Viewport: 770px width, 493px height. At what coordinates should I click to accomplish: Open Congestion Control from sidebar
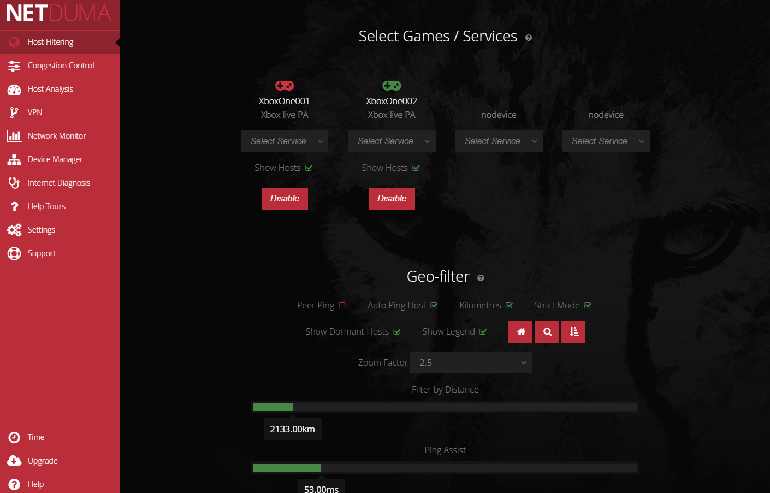click(x=60, y=66)
